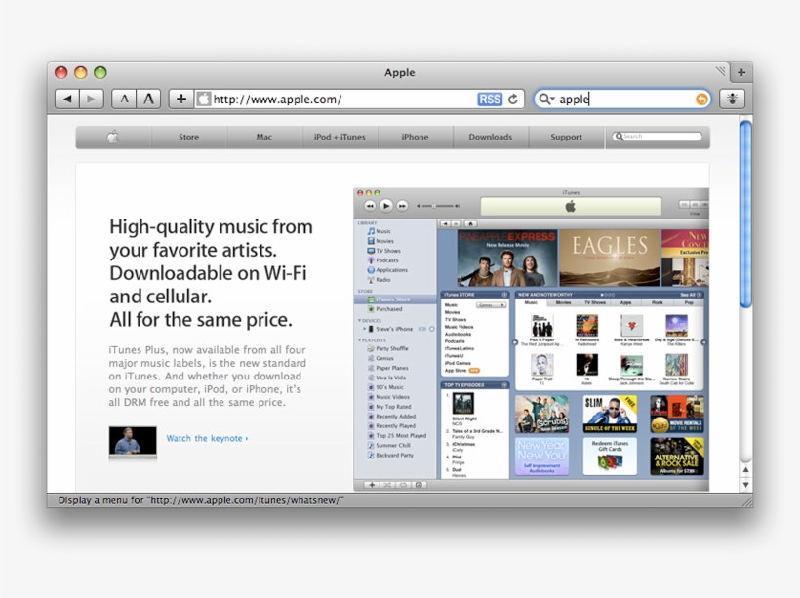This screenshot has width=800, height=598.
Task: Switch to the Rock tab under New and Noteworthy
Action: [658, 302]
